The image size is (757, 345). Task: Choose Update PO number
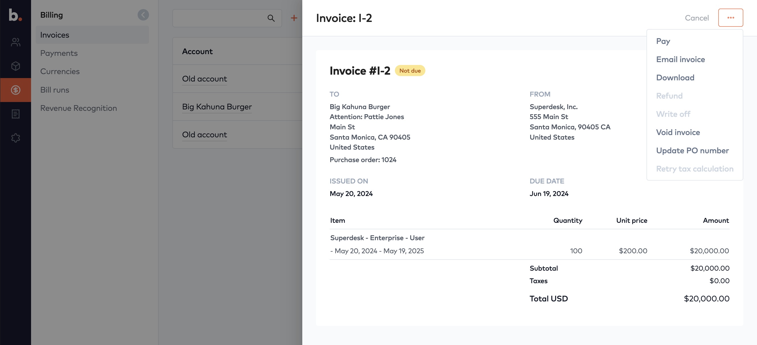click(x=692, y=150)
